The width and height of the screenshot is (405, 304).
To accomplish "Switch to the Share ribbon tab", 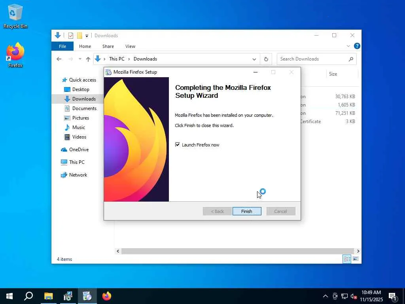I will coord(108,46).
